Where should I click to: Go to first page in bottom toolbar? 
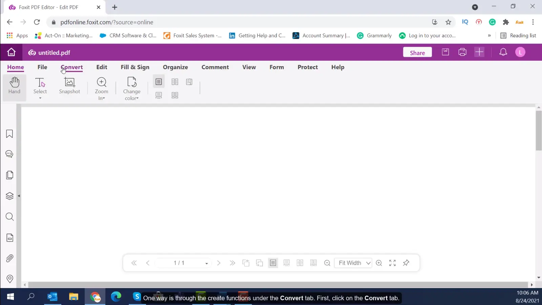[x=134, y=263]
